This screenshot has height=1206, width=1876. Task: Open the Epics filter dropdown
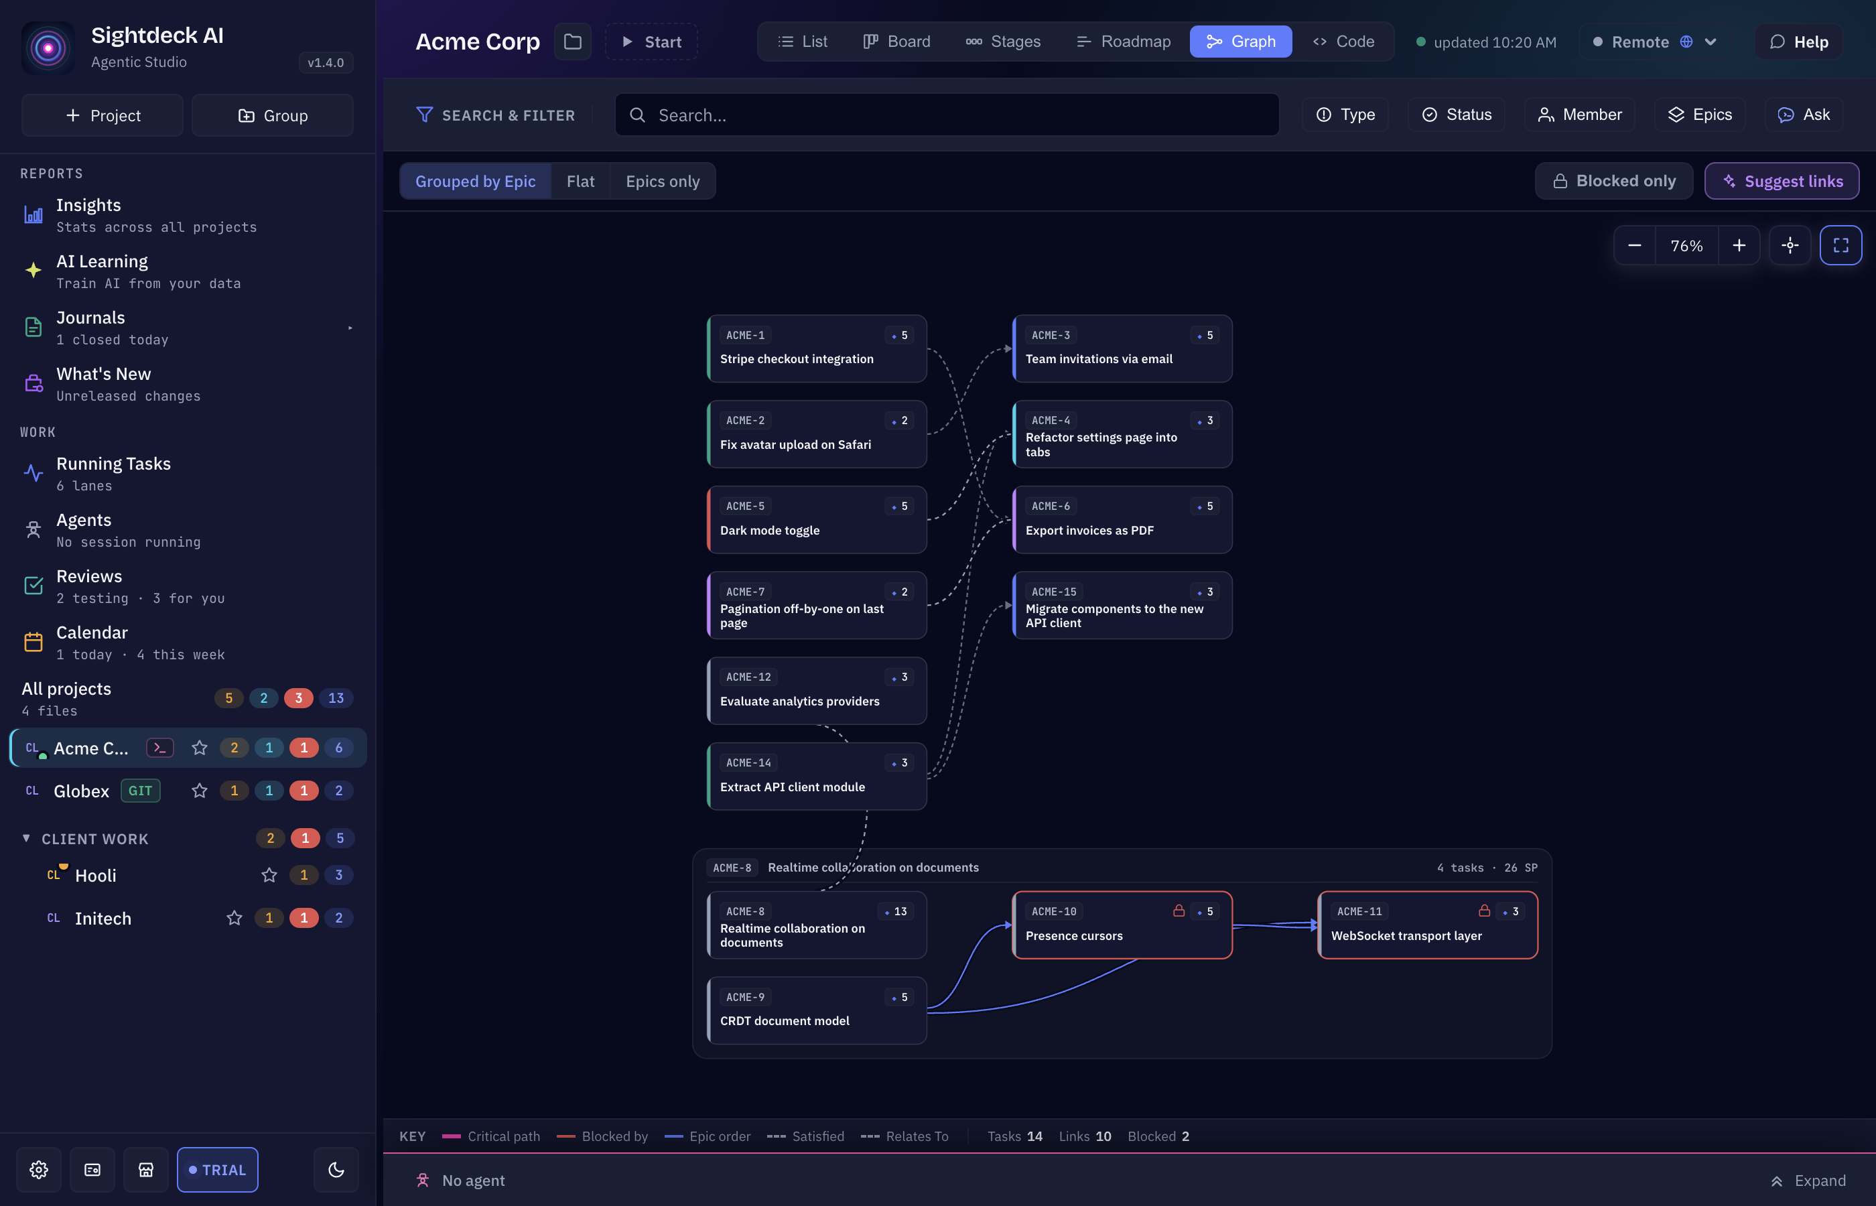[1700, 115]
